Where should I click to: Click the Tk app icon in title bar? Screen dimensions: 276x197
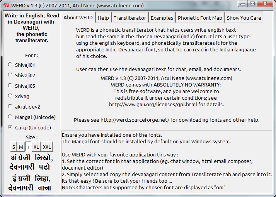point(5,5)
